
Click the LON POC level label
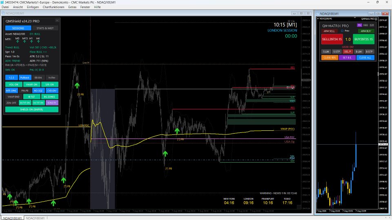tap(84, 125)
